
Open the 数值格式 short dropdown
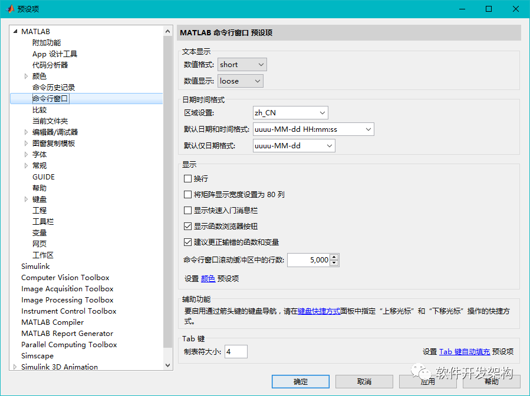click(x=242, y=64)
